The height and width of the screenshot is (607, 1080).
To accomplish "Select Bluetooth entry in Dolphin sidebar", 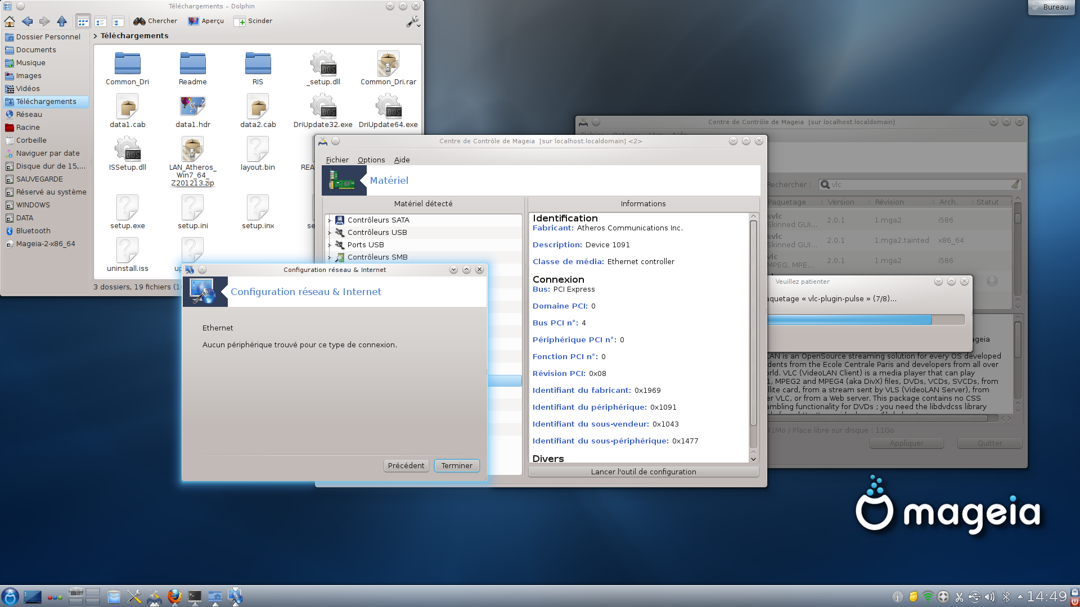I will pyautogui.click(x=33, y=231).
